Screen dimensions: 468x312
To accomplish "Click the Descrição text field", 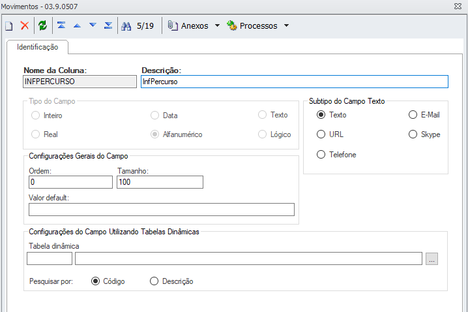I will coord(295,82).
